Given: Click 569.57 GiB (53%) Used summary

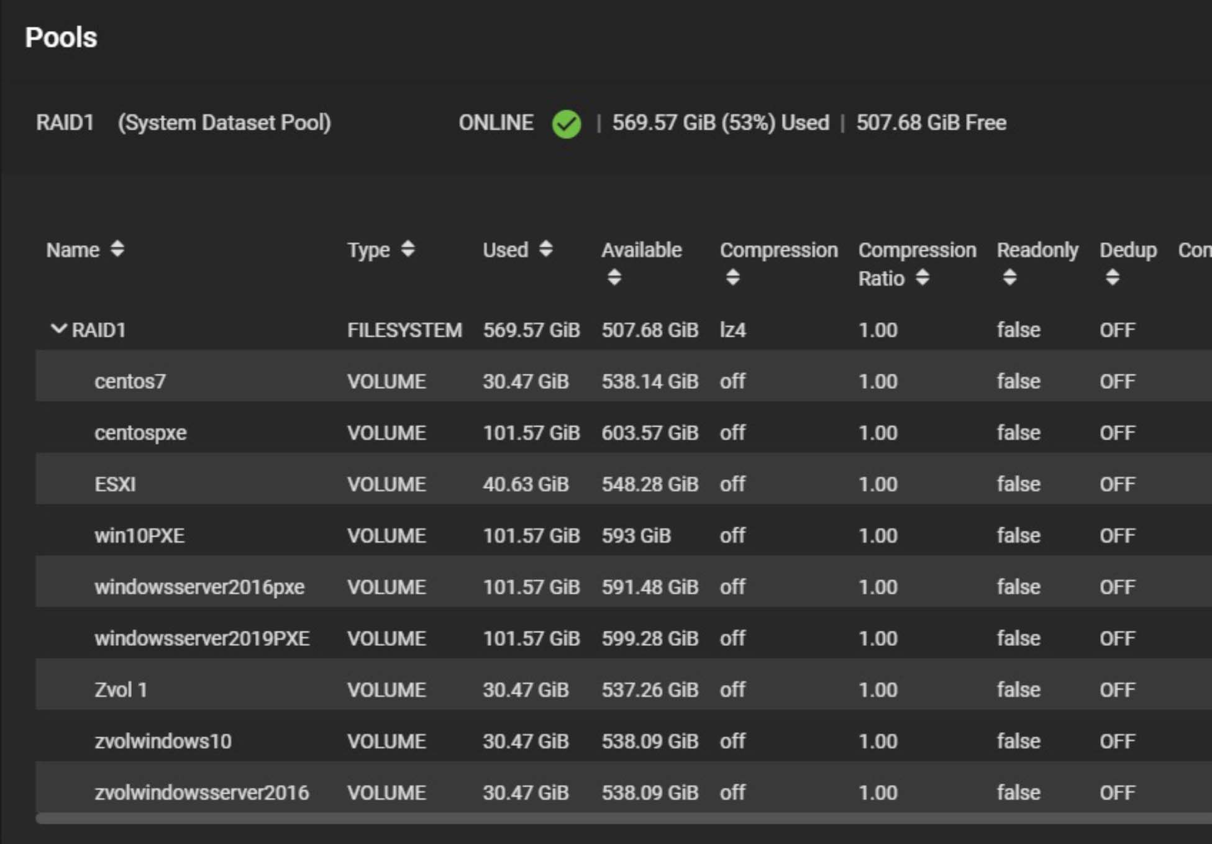Looking at the screenshot, I should (x=721, y=123).
